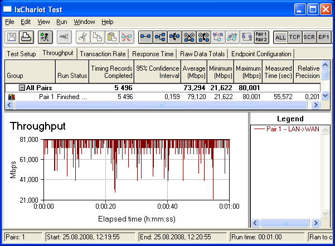The image size is (335, 246).
Task: Click the Pair 1 -- LAN->WAN legend entry
Action: click(x=287, y=129)
